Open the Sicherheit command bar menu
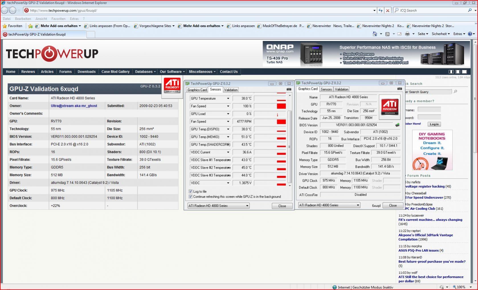The width and height of the screenshot is (478, 290). (441, 34)
